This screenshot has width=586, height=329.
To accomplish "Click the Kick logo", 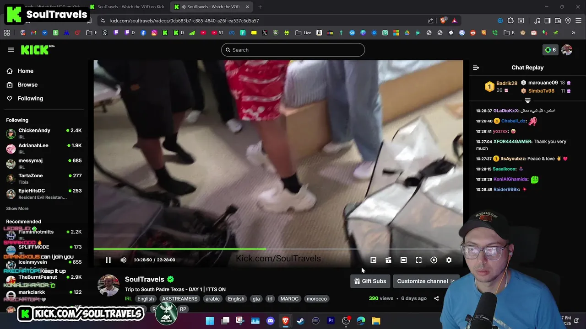I will 38,50.
